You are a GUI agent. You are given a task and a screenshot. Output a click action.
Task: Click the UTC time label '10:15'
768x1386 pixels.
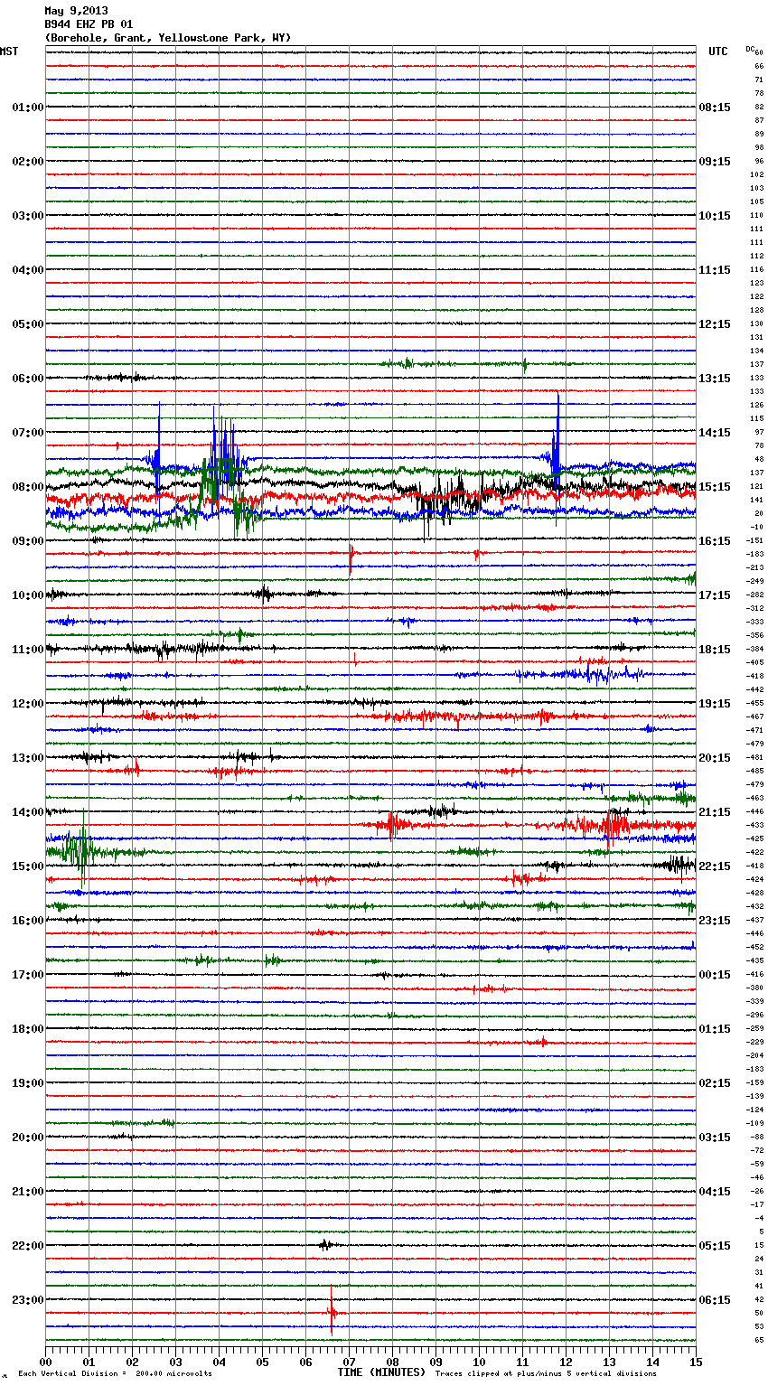point(715,216)
